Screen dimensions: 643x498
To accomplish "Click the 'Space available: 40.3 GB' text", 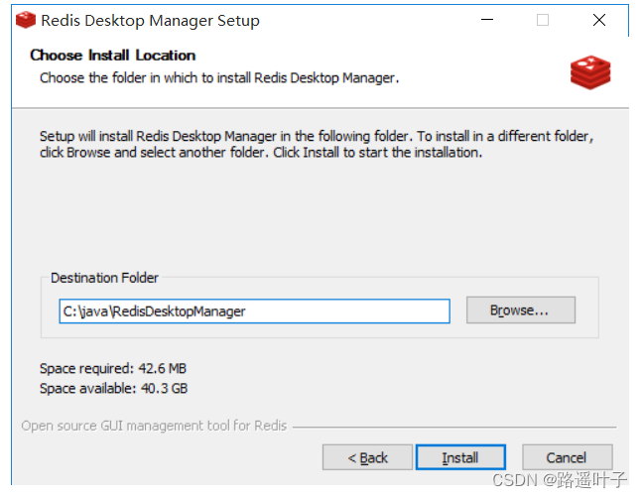I will point(113,388).
